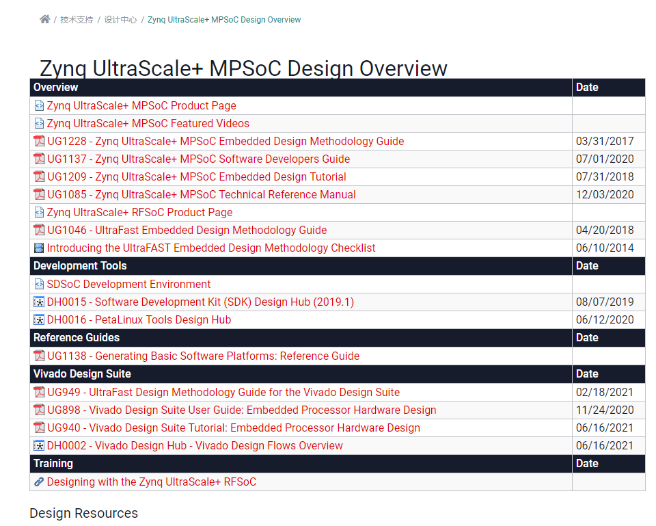Open the Zynq UltraScale+ RFSoC Product Page
Screen dimensions: 656x526
tap(139, 212)
